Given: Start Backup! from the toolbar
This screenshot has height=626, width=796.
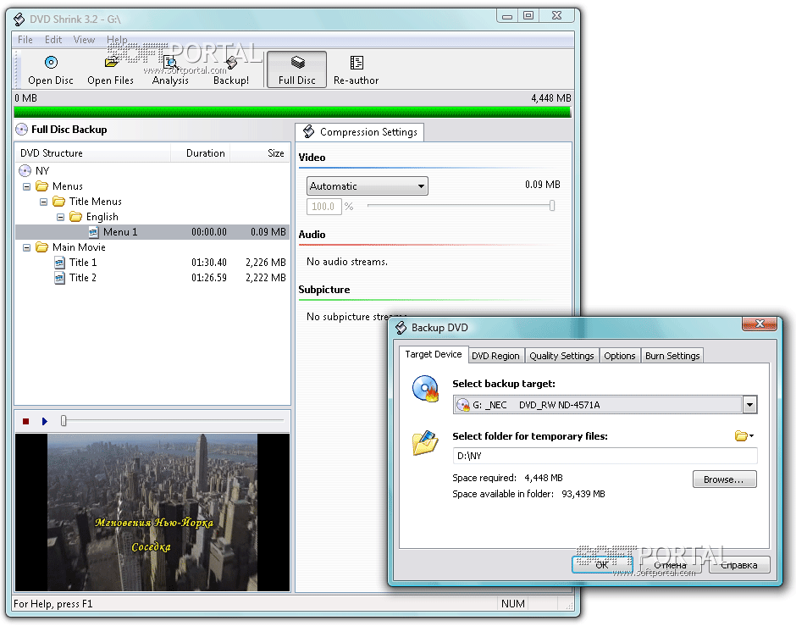Looking at the screenshot, I should pyautogui.click(x=231, y=70).
